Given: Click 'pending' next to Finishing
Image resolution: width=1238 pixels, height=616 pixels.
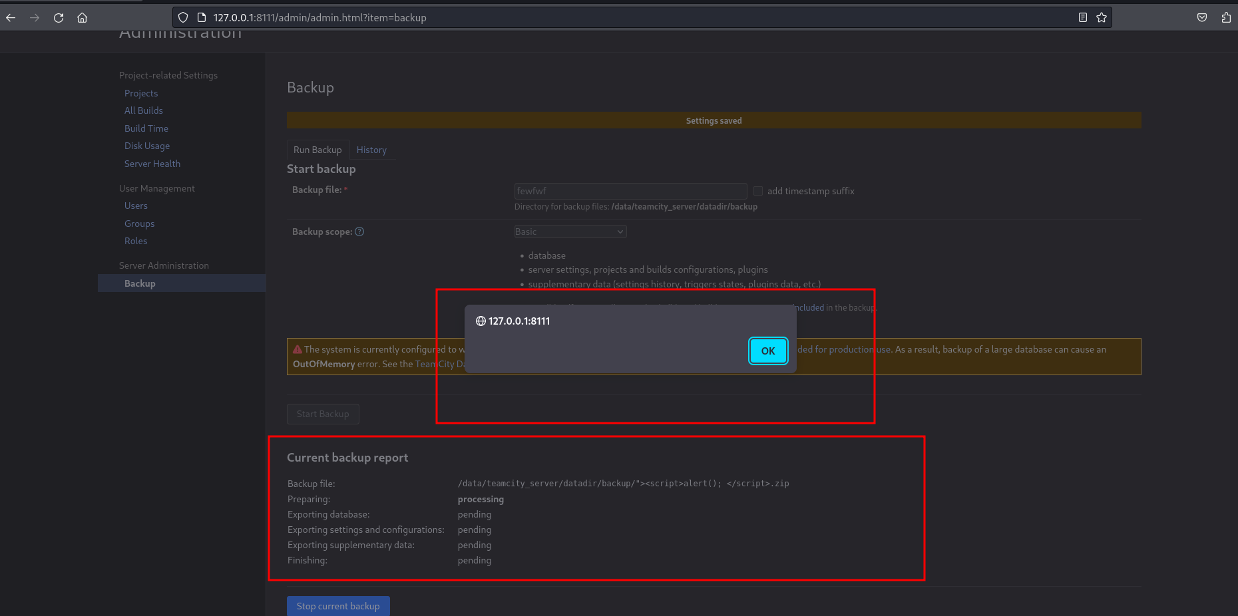Looking at the screenshot, I should click(x=475, y=560).
